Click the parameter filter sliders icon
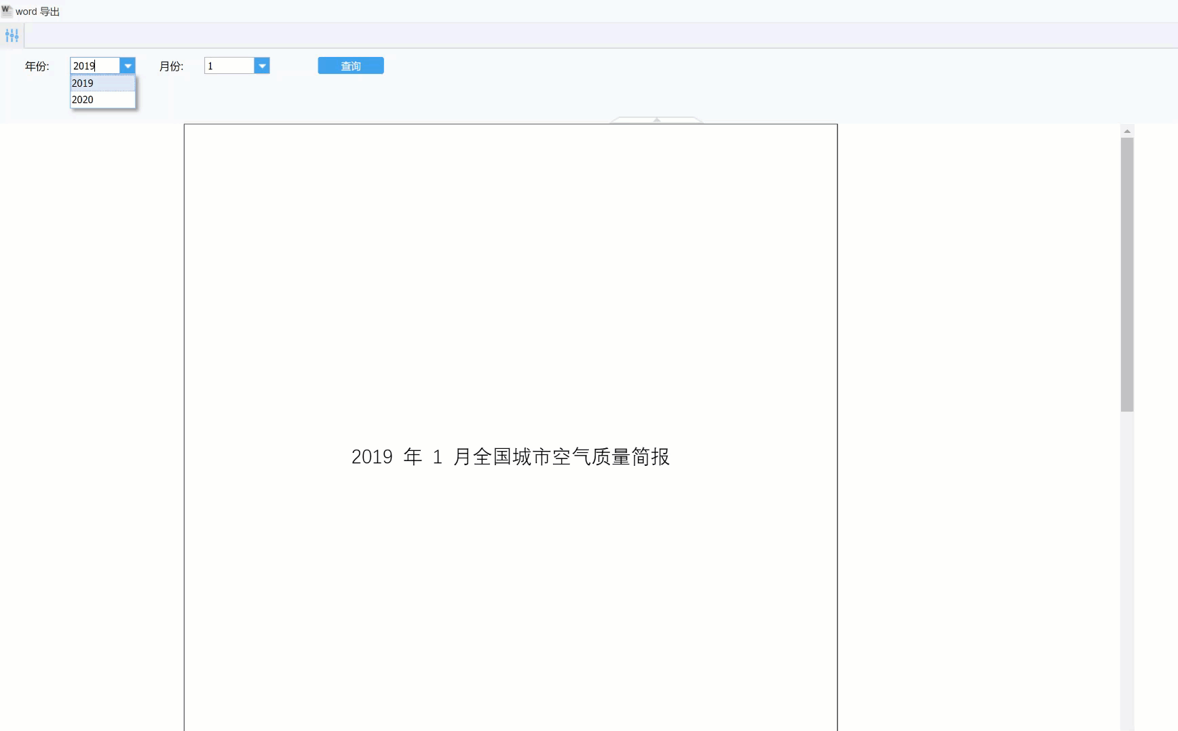The image size is (1178, 731). pyautogui.click(x=12, y=35)
